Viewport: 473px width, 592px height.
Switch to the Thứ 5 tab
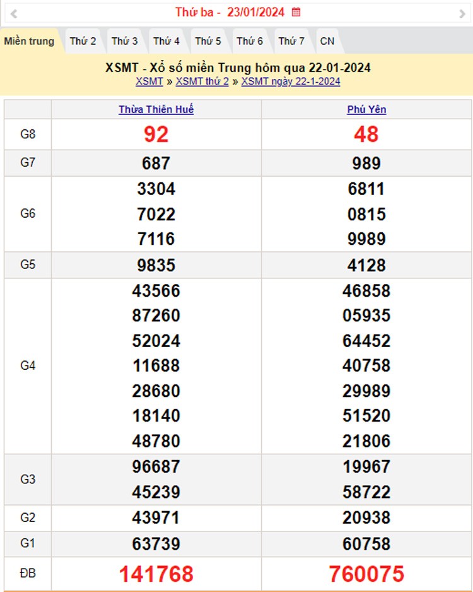(x=208, y=41)
